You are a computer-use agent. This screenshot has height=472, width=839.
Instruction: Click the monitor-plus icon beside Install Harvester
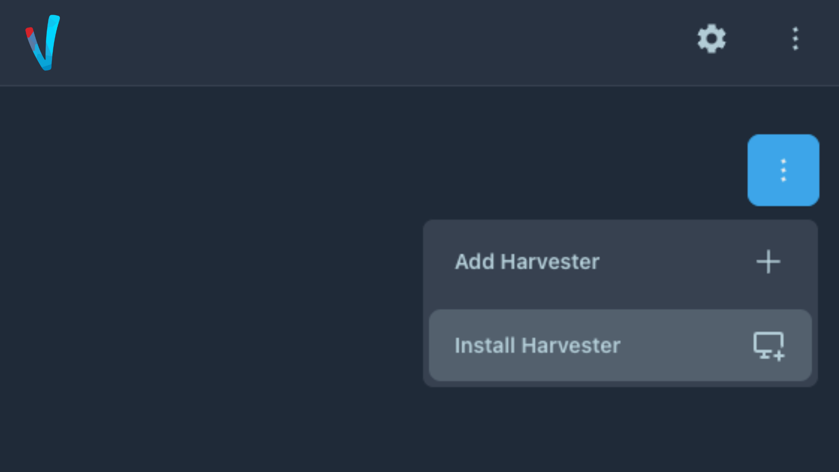[768, 346]
